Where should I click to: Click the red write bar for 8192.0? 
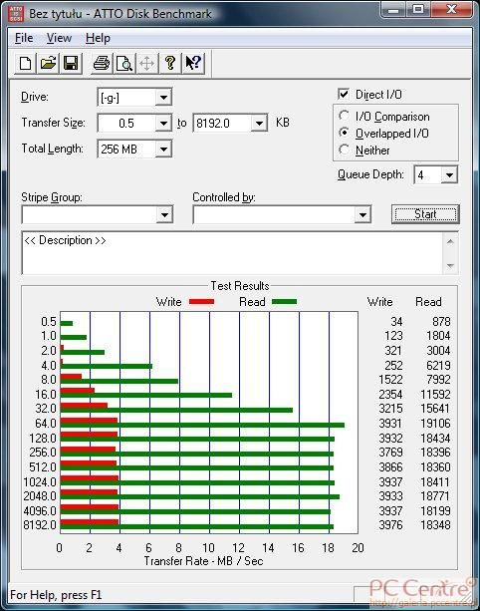click(90, 521)
